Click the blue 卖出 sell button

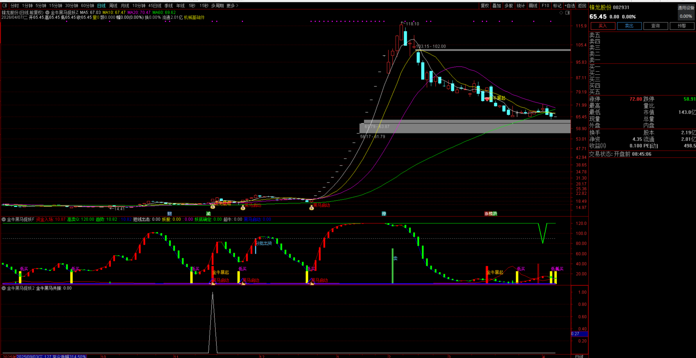(x=629, y=26)
